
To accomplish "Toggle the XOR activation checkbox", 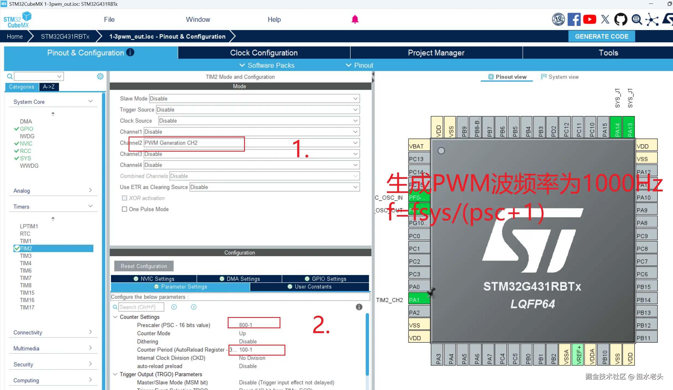I will coord(124,198).
